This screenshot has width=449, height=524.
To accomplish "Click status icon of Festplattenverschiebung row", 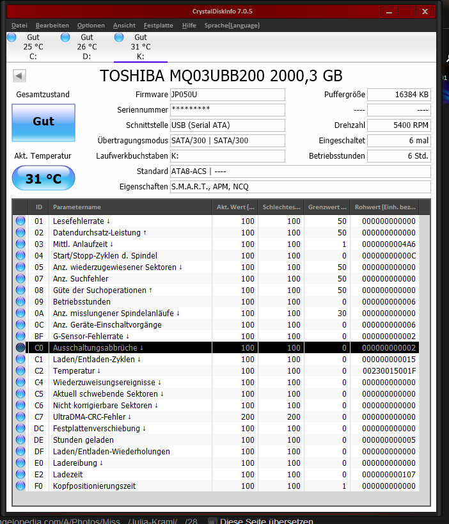I will [20, 429].
